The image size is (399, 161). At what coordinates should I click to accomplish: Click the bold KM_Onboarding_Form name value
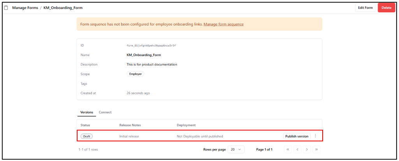point(144,55)
